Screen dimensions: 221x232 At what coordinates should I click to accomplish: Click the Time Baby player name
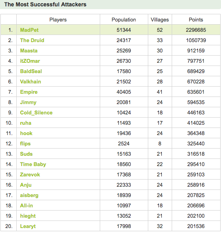pos(33,164)
